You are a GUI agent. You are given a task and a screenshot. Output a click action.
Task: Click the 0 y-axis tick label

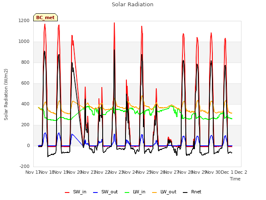[28, 146]
